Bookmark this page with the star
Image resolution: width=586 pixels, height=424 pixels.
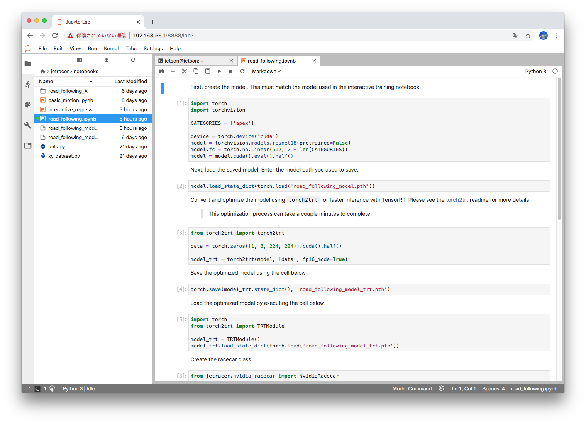[x=528, y=36]
